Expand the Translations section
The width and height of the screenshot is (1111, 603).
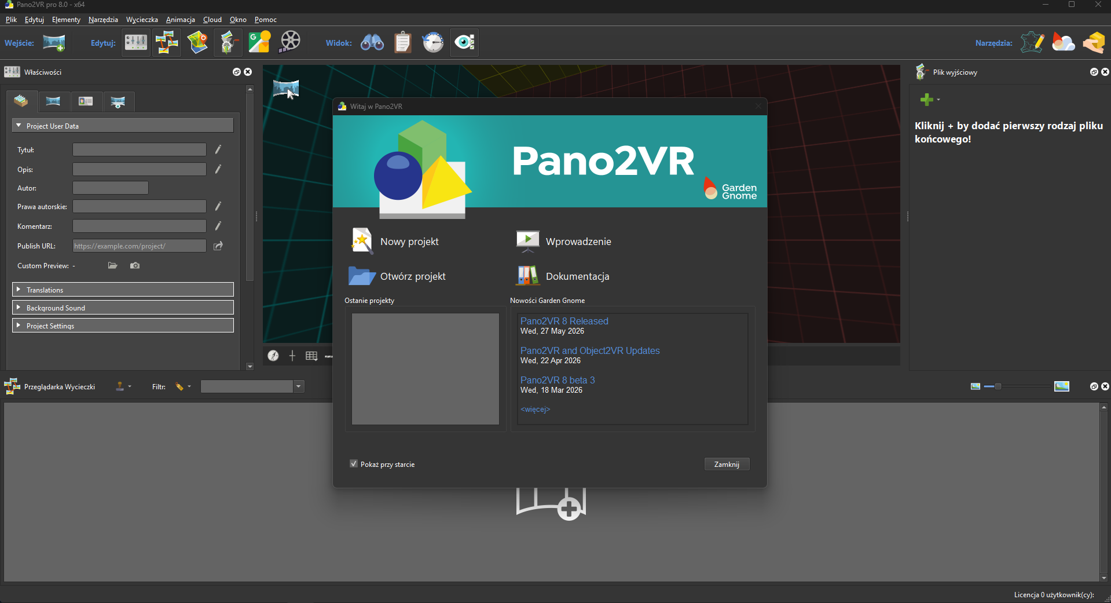[123, 290]
